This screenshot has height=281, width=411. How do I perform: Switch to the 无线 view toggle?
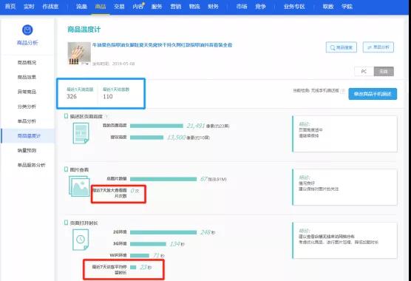pos(384,71)
